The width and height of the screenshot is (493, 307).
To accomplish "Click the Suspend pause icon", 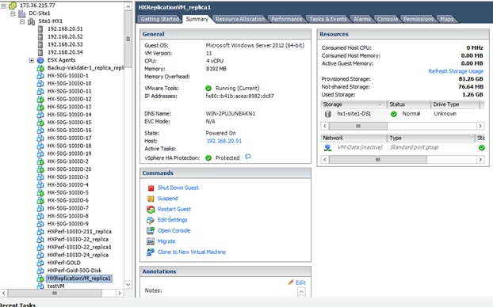I will (x=151, y=199).
